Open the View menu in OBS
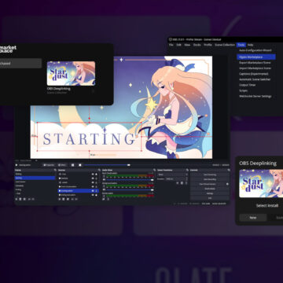This screenshot has width=283, height=283. [x=187, y=45]
